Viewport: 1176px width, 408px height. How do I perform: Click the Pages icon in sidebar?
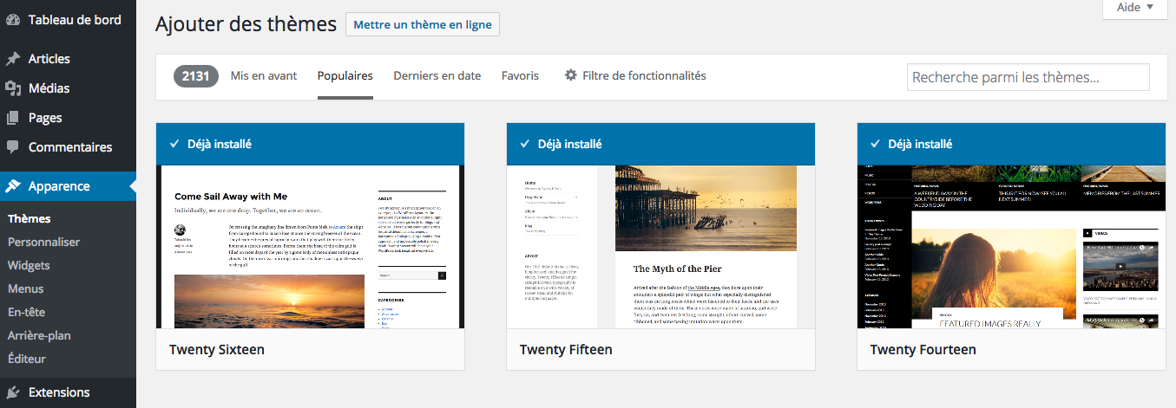pos(13,118)
